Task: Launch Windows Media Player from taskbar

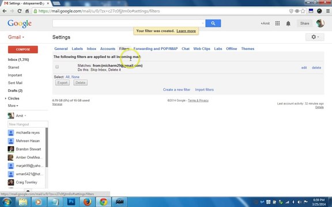Action: coord(39,202)
